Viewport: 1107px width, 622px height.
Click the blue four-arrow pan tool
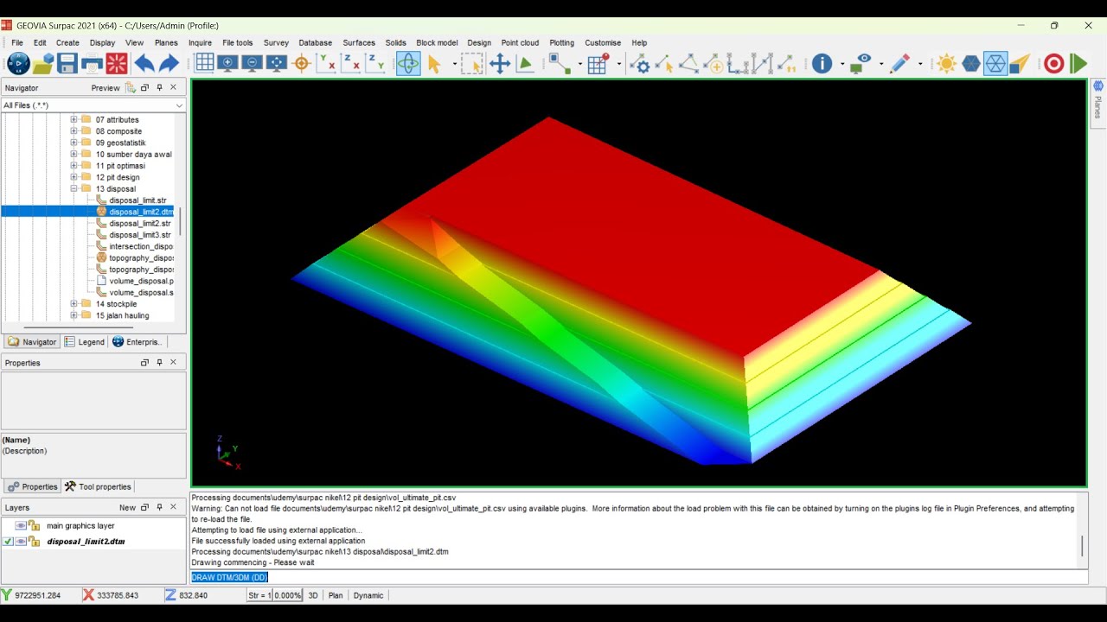pyautogui.click(x=500, y=63)
